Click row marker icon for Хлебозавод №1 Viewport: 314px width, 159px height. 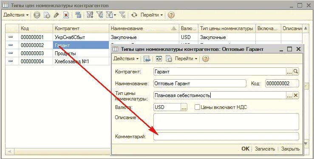pyautogui.click(x=11, y=61)
